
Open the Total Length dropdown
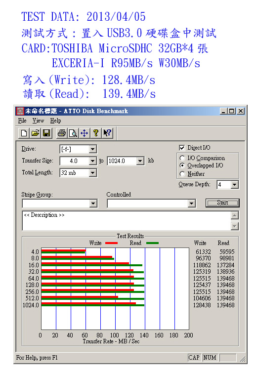pyautogui.click(x=93, y=173)
